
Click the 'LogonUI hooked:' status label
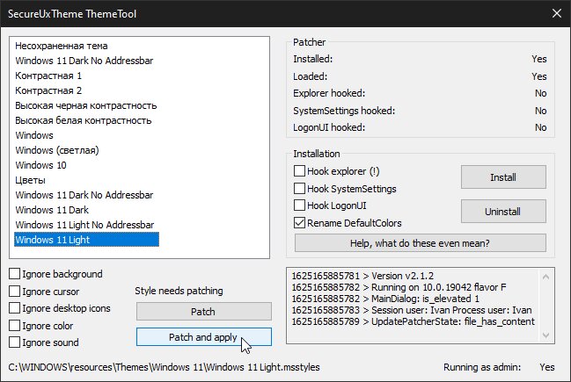click(329, 127)
